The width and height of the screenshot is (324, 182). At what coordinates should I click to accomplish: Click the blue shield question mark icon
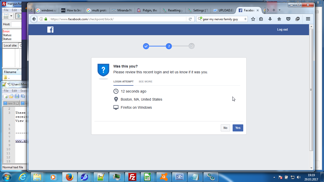(x=103, y=70)
